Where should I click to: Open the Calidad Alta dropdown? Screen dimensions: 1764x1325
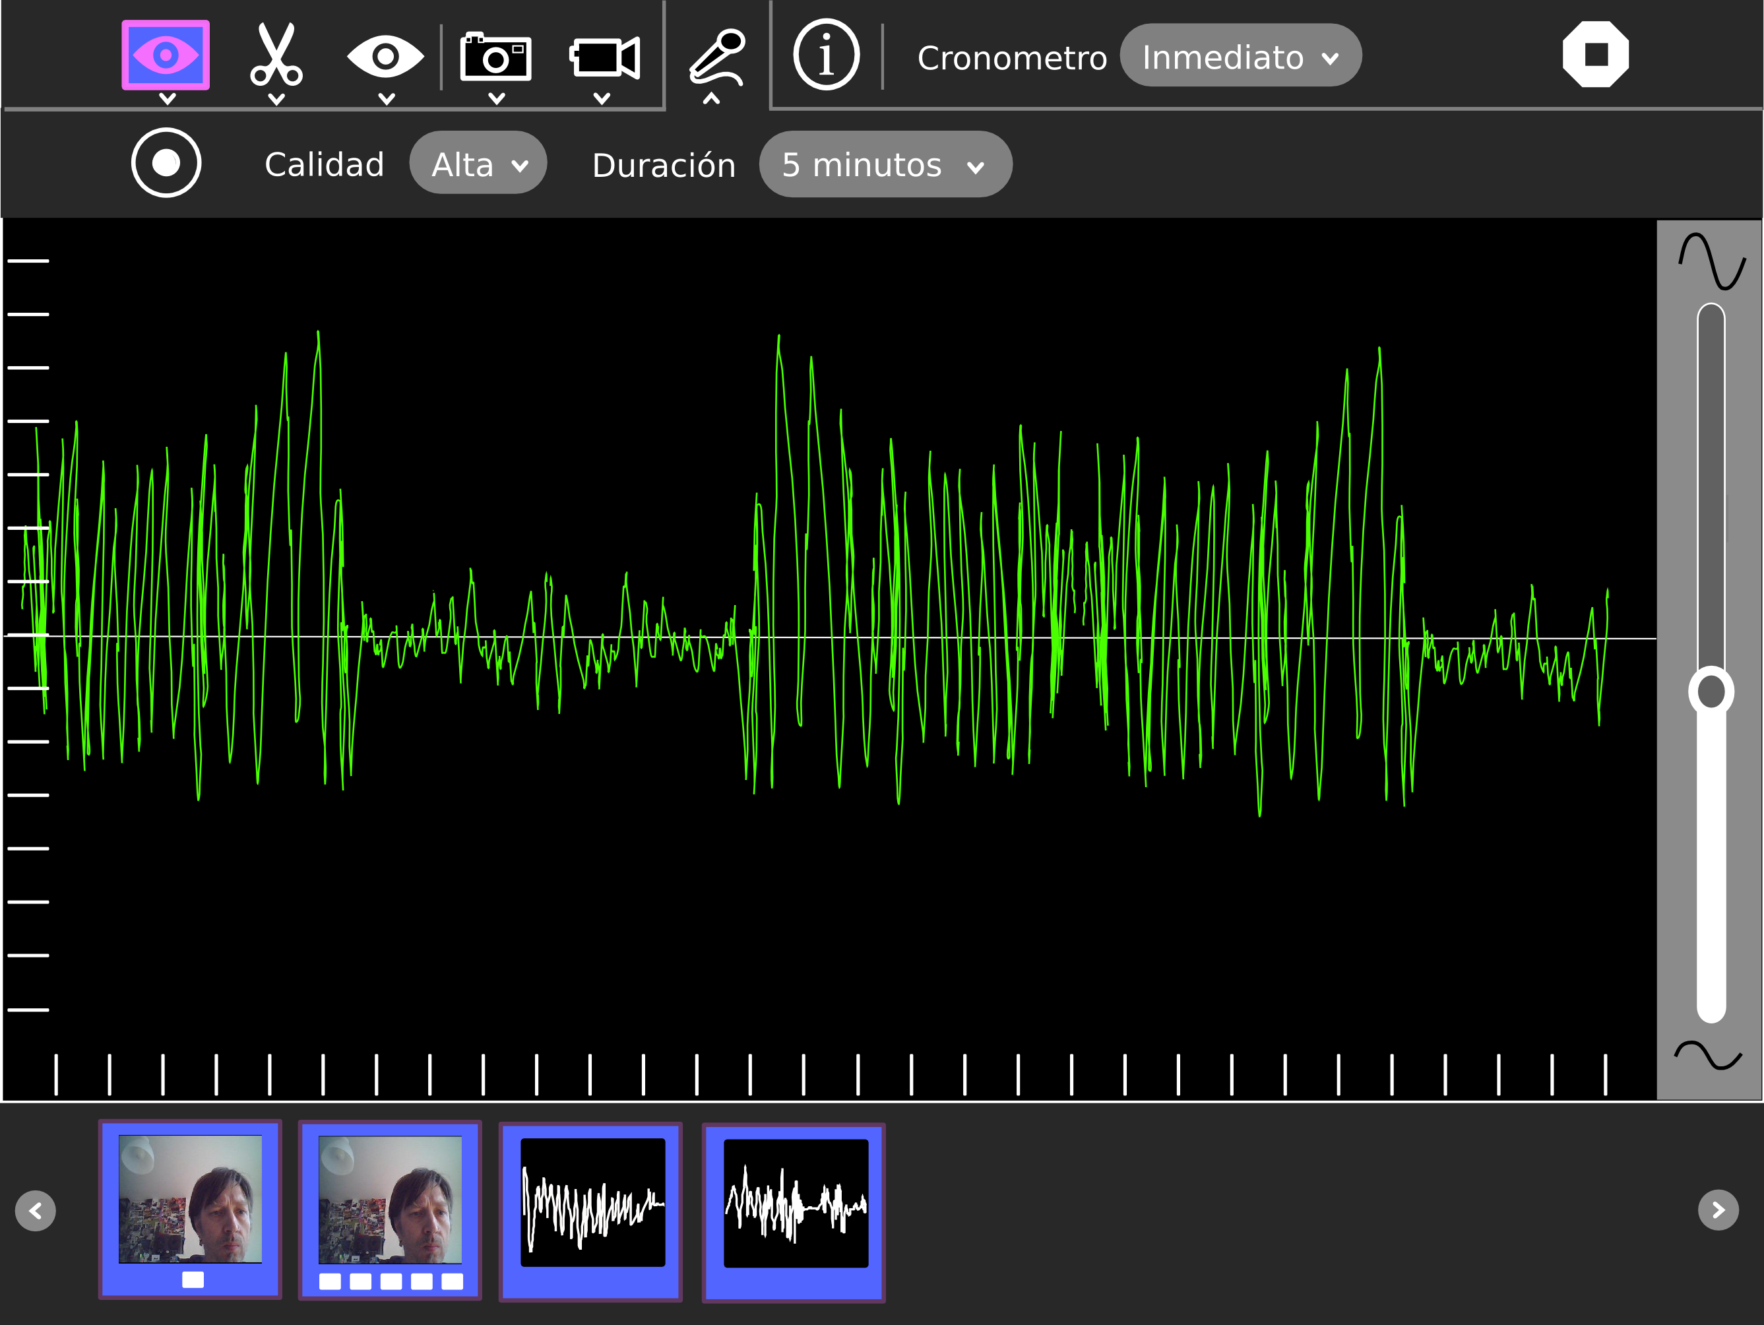pyautogui.click(x=478, y=164)
